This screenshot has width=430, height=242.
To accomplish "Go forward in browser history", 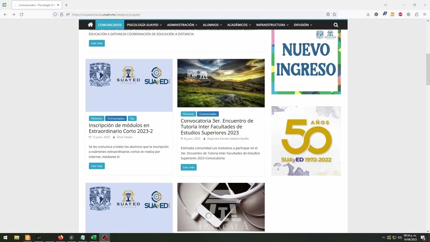I will [13, 14].
